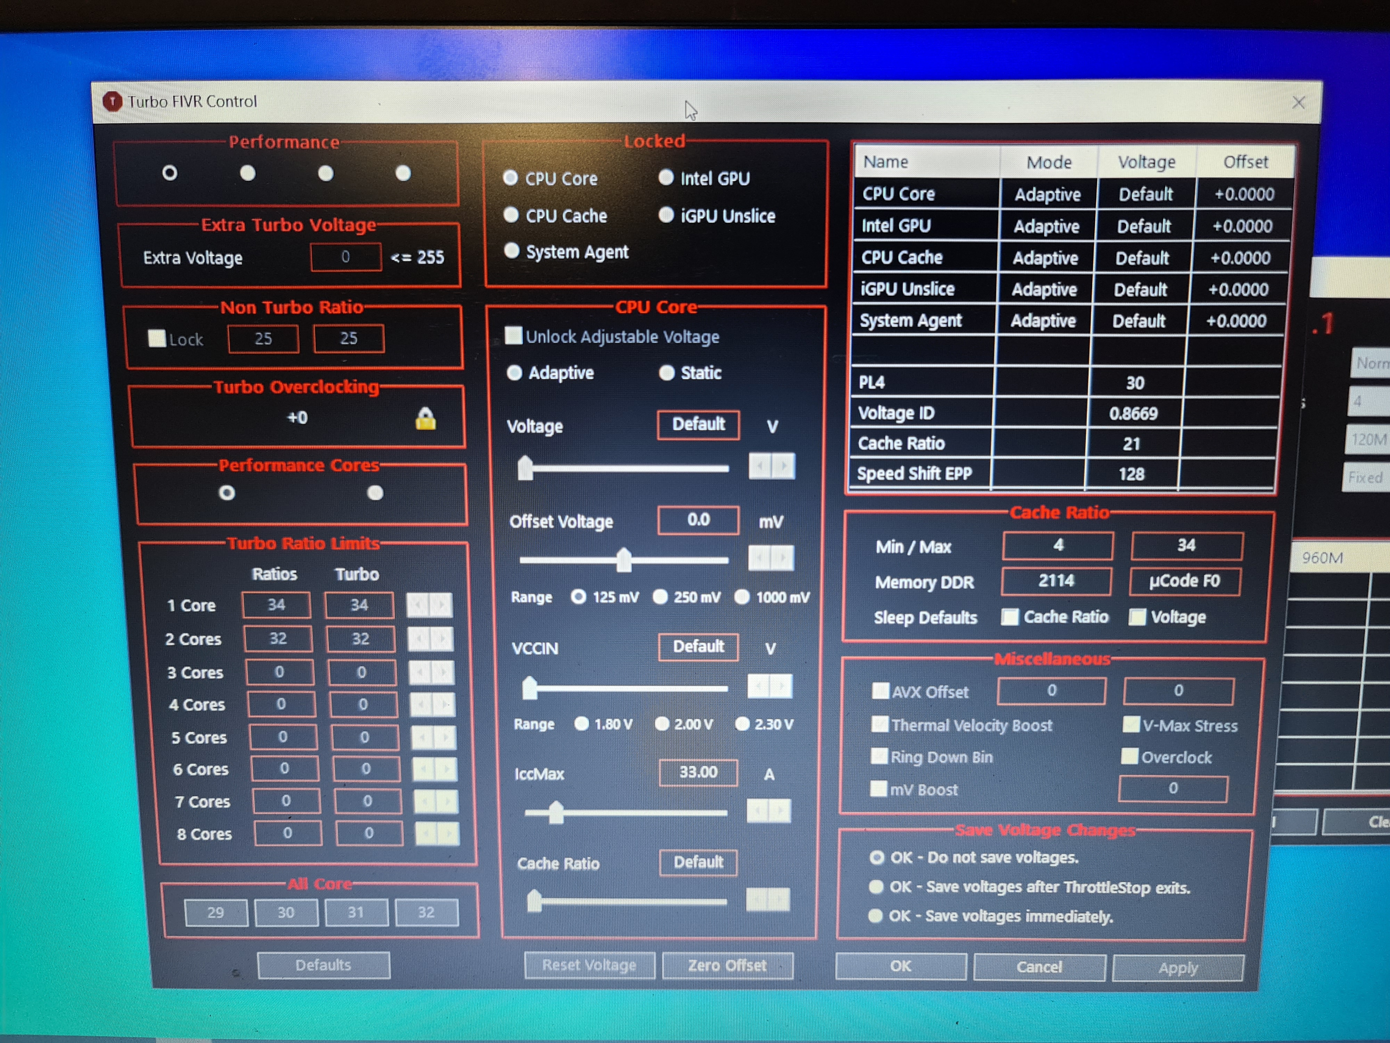Select OK - Do not save voltages

(877, 858)
